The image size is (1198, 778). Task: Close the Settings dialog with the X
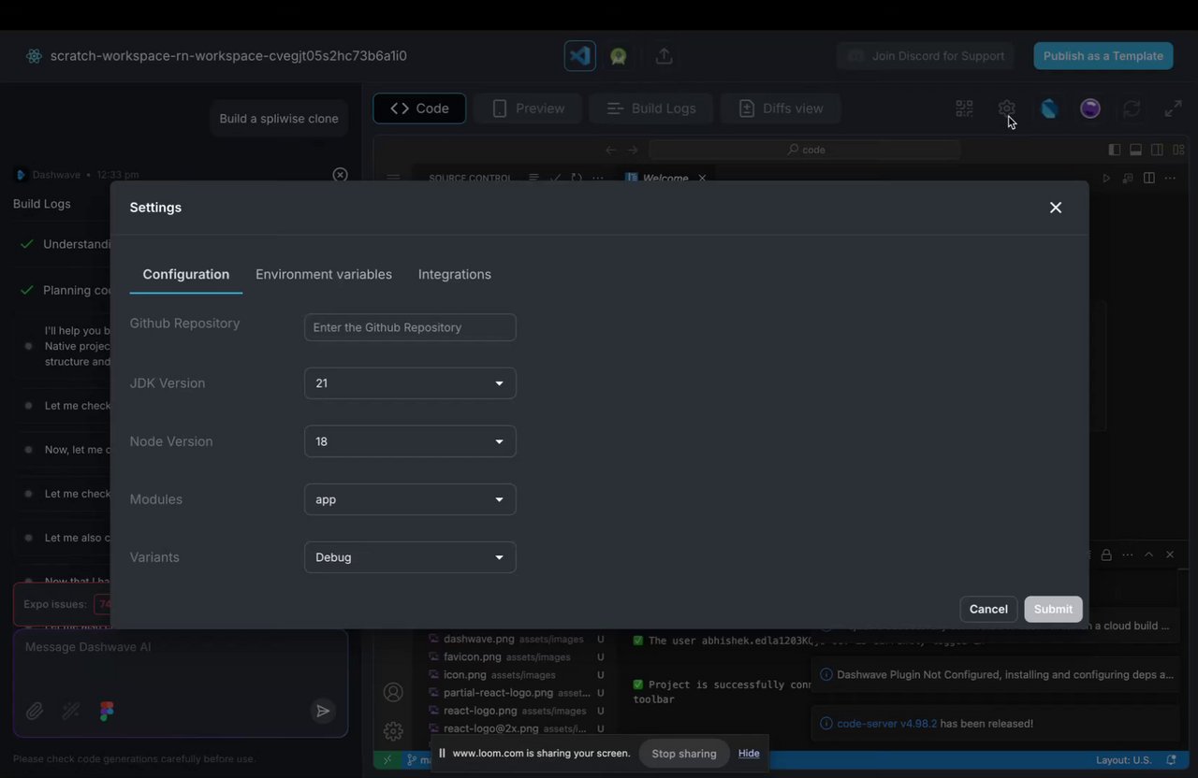[1056, 208]
